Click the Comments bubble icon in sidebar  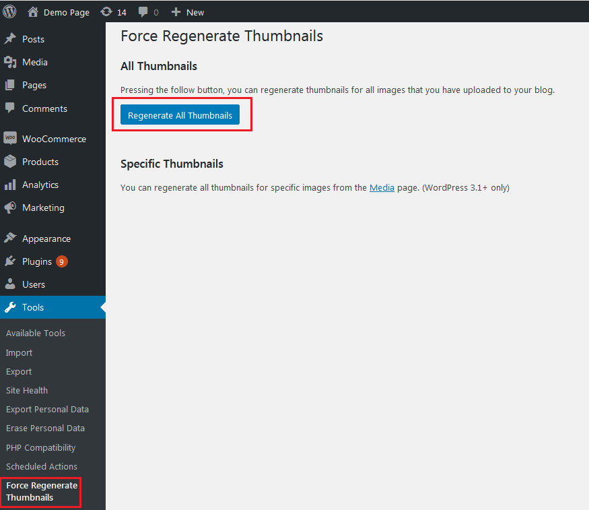click(10, 108)
